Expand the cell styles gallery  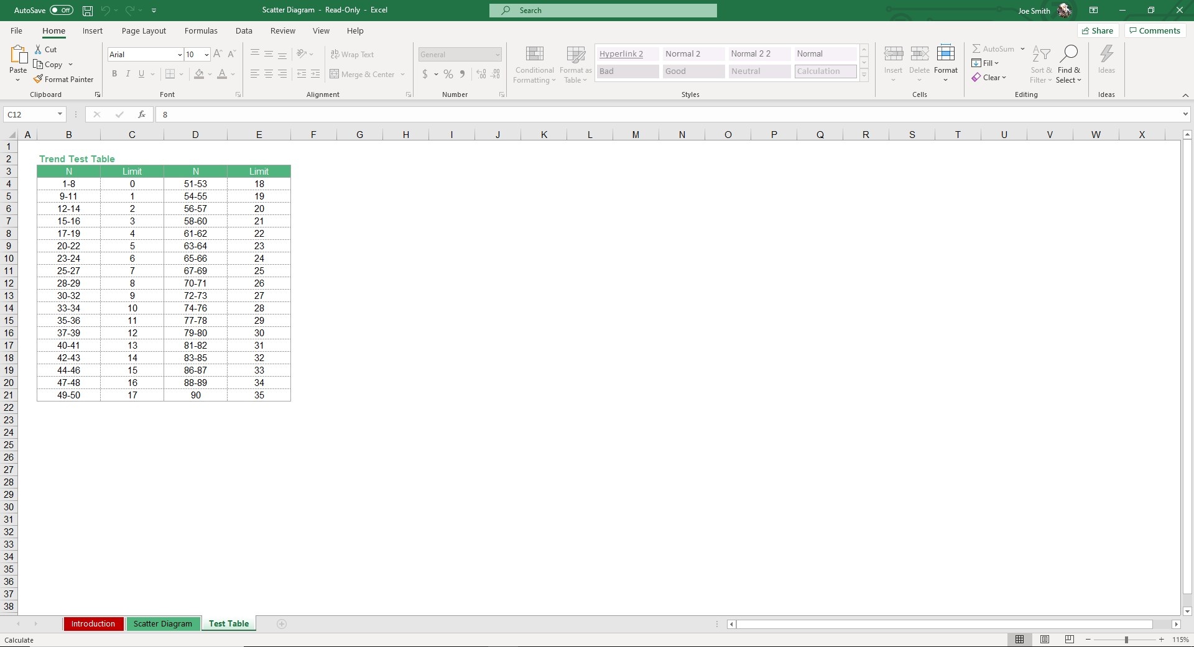(864, 75)
